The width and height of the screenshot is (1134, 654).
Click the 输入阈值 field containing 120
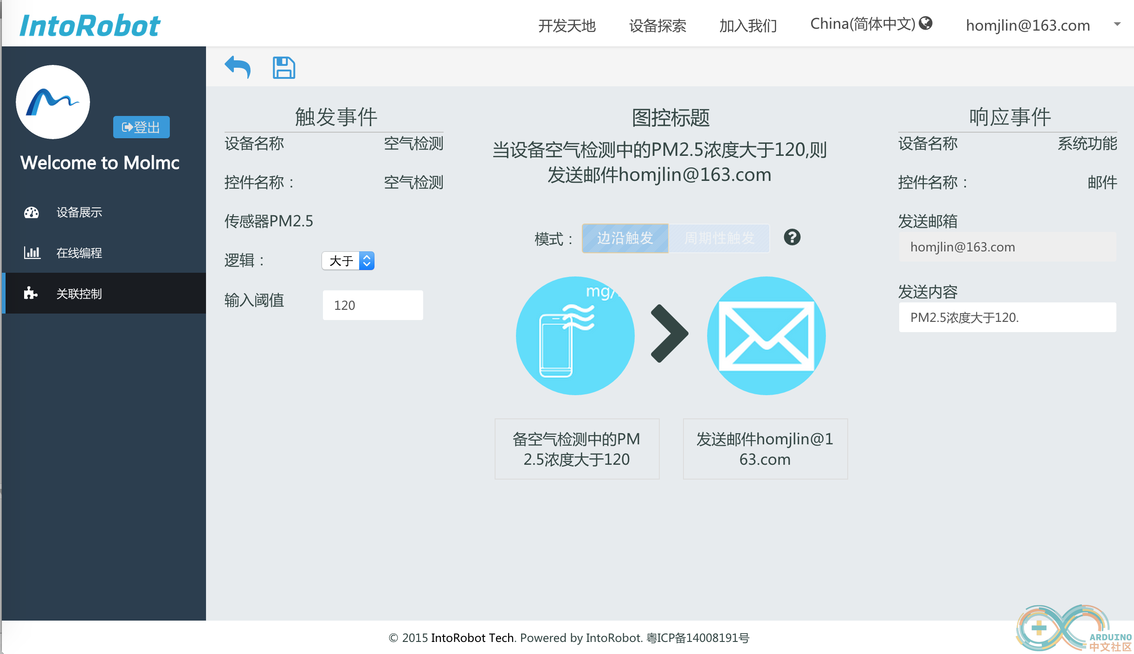[x=373, y=305]
